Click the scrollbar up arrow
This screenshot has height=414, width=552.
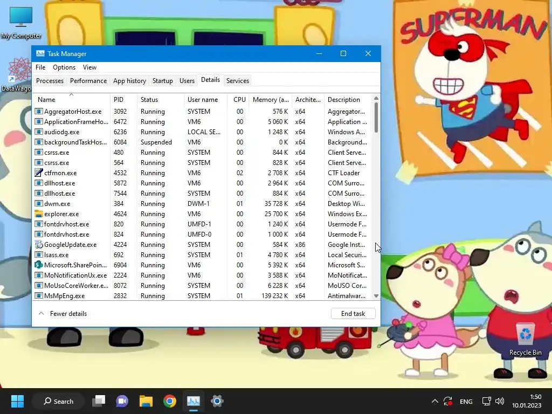[x=376, y=98]
